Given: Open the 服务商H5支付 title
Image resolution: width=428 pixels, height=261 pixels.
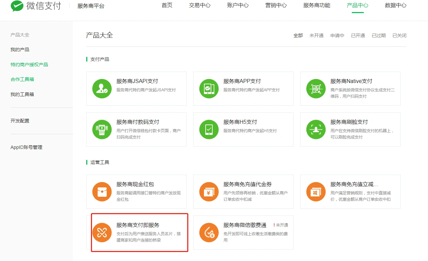Looking at the screenshot, I should [240, 122].
